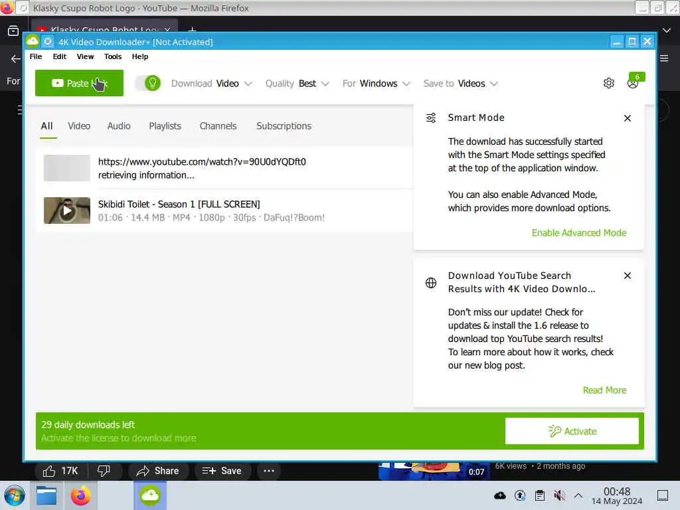Viewport: 680px width, 510px height.
Task: Open Firefox list all tabs chevron
Action: pos(667,31)
